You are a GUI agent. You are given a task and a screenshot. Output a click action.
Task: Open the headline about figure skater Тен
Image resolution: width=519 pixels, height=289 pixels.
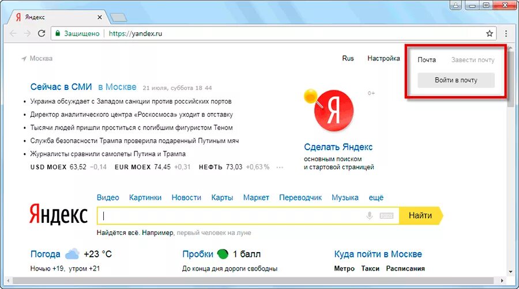131,127
